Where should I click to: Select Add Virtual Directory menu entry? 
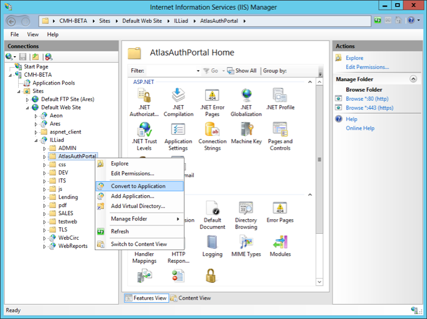pos(138,206)
